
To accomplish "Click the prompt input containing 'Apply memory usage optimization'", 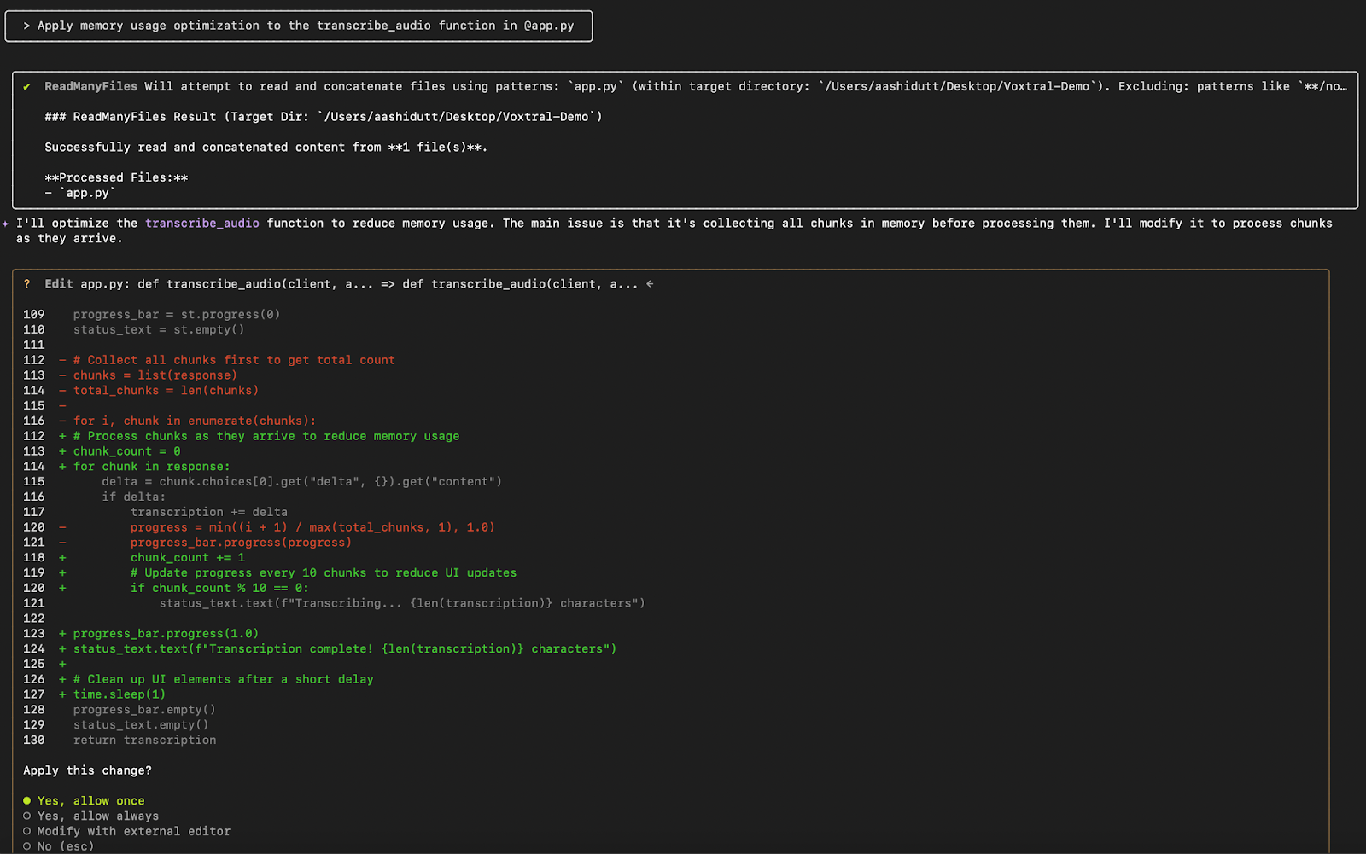I will (x=299, y=26).
